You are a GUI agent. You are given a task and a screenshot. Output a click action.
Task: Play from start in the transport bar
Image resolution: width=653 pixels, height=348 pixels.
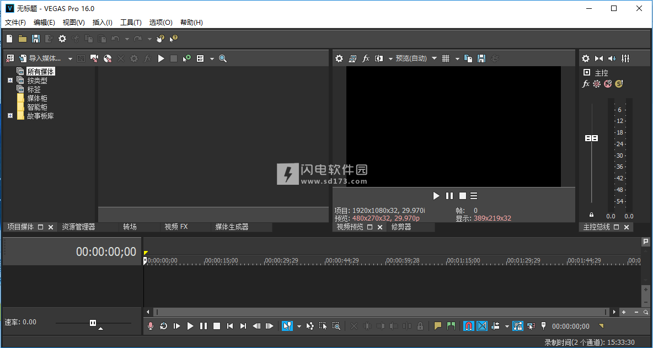(177, 326)
